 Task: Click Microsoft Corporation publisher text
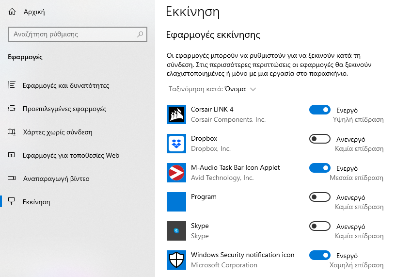224,265
